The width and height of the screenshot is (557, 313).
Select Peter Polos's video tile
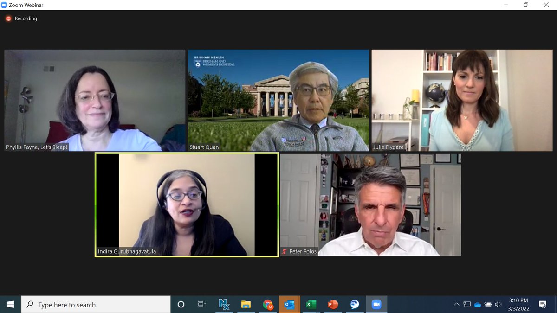tap(370, 204)
